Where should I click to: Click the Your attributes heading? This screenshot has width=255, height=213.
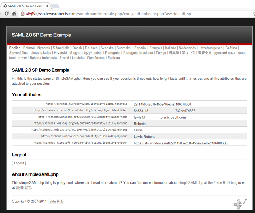(26, 95)
